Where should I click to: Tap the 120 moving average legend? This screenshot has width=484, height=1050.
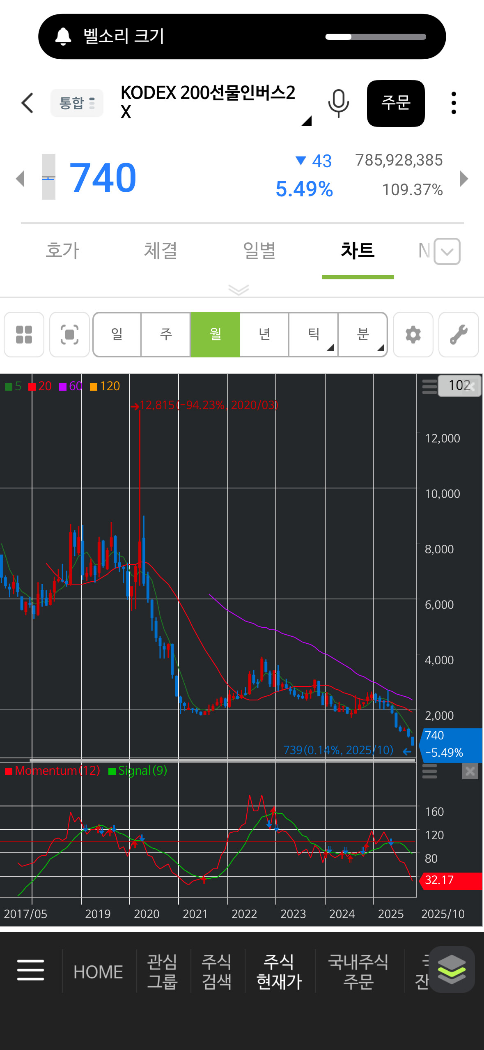[105, 386]
